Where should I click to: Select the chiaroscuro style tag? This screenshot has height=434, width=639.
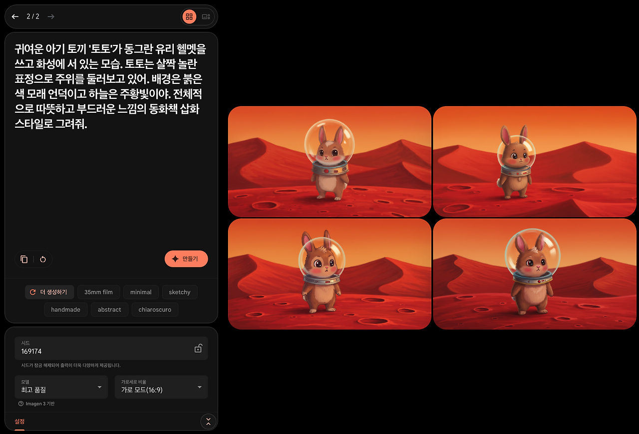pos(155,309)
